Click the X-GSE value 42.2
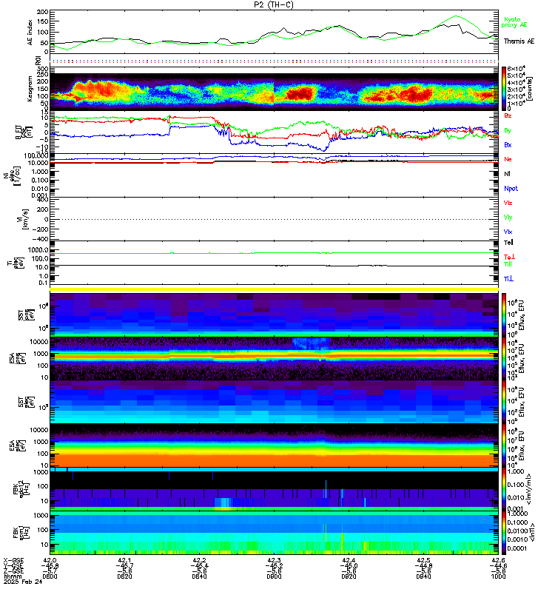Image resolution: width=555 pixels, height=592 pixels. tap(199, 560)
